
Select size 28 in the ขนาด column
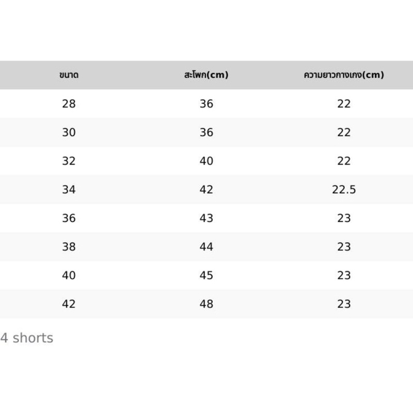69,104
